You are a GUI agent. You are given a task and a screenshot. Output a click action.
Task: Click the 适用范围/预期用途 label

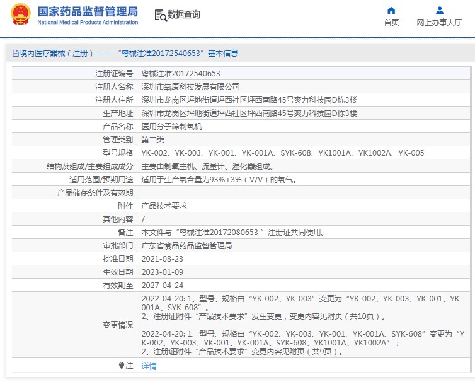pyautogui.click(x=101, y=180)
